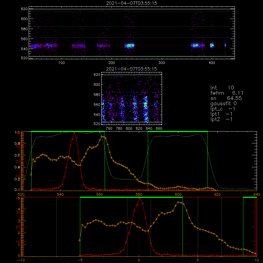Click x-axis label 400 on top spectrogram
The height and width of the screenshot is (263, 263).
click(212, 63)
